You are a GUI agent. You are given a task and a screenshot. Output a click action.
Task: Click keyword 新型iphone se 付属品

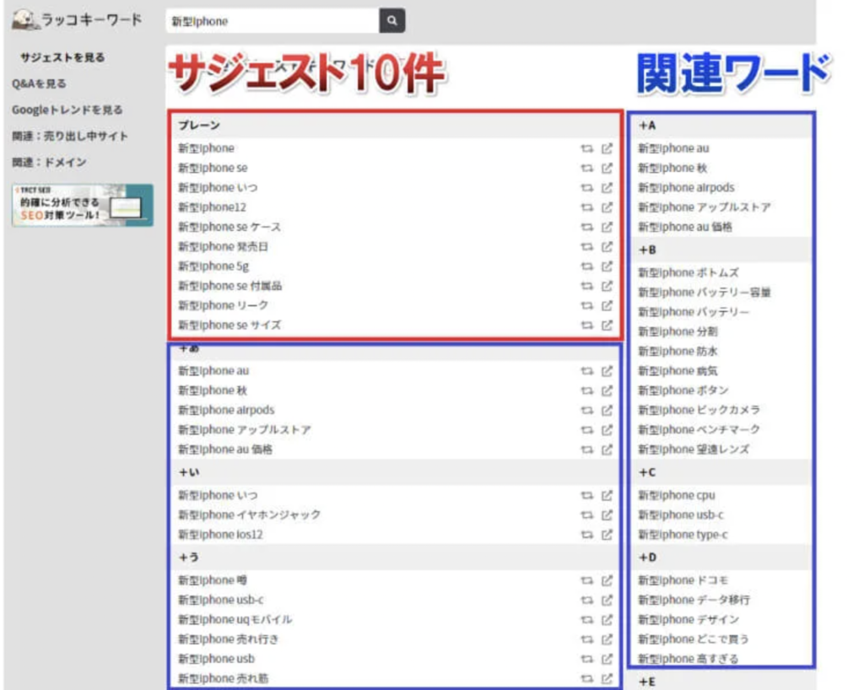(x=229, y=286)
